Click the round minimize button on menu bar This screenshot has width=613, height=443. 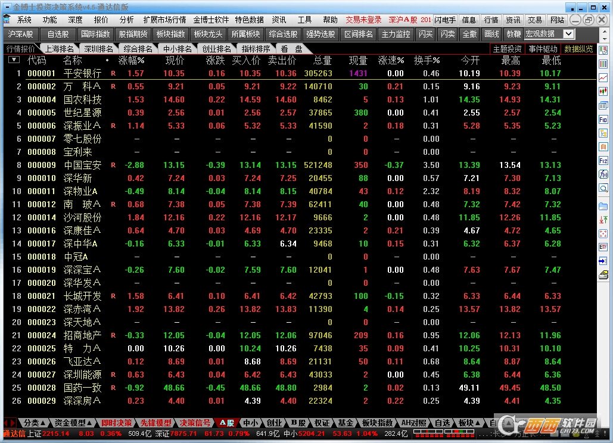click(x=575, y=20)
